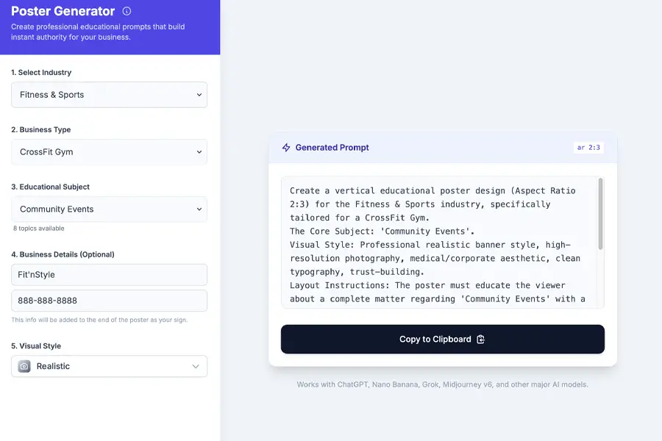Click the lightning bolt icon near Generated Prompt

[286, 148]
